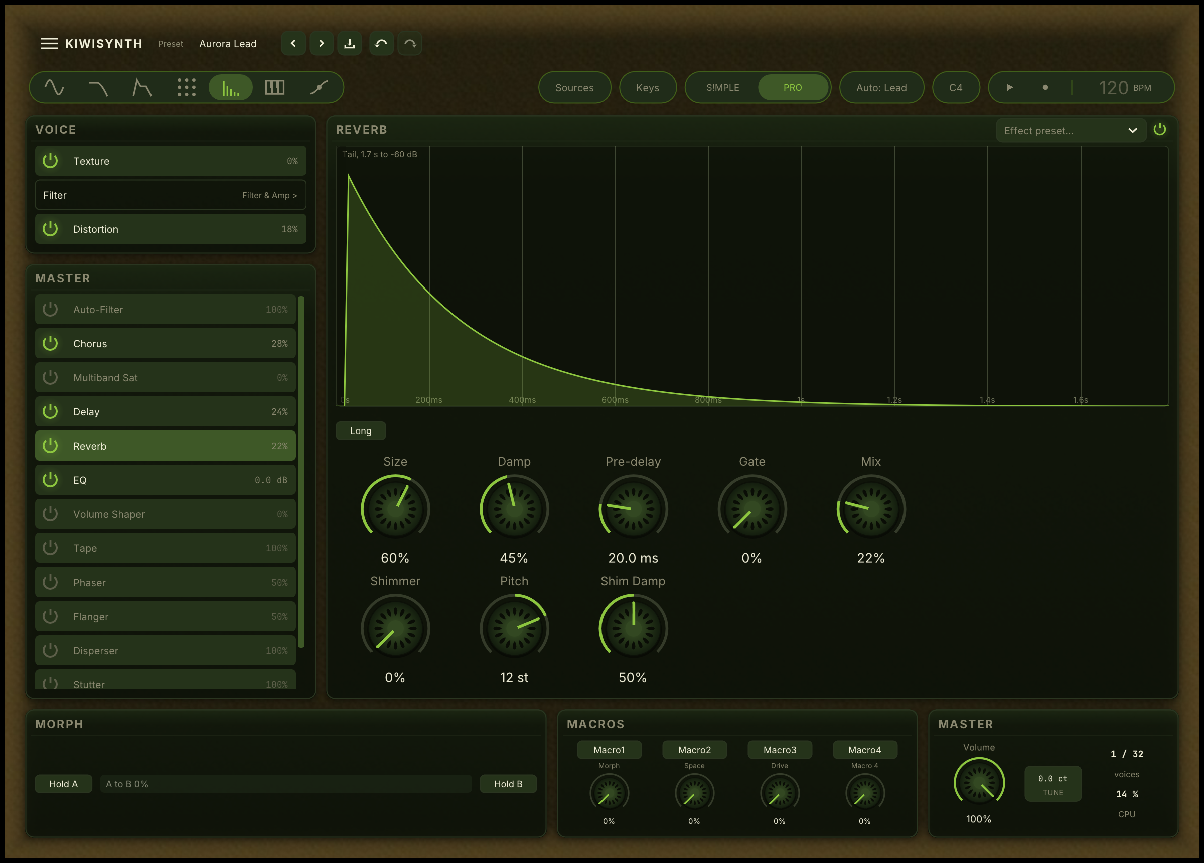Open the dot-grid matrix tab

click(186, 88)
